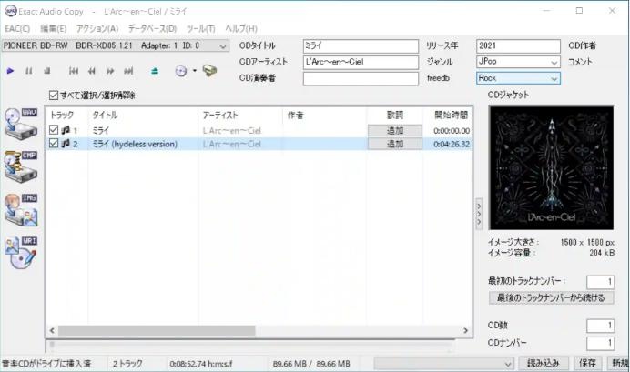Click the WRI write CD icon
The width and height of the screenshot is (630, 372).
pos(21,253)
